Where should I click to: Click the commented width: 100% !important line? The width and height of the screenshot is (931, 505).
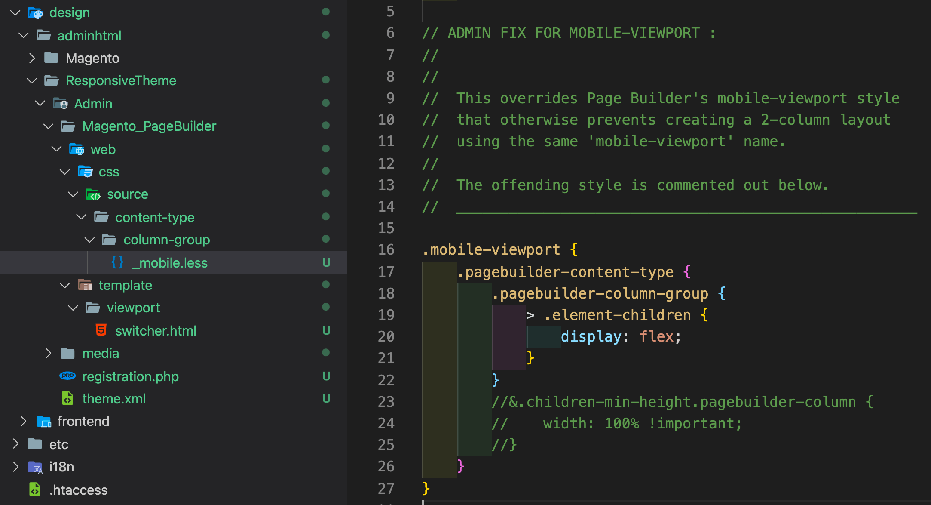click(x=617, y=423)
